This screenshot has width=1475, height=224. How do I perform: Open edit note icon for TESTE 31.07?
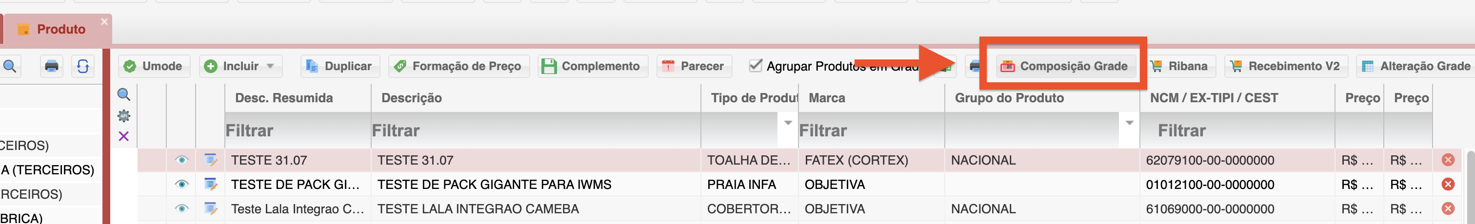point(211,160)
